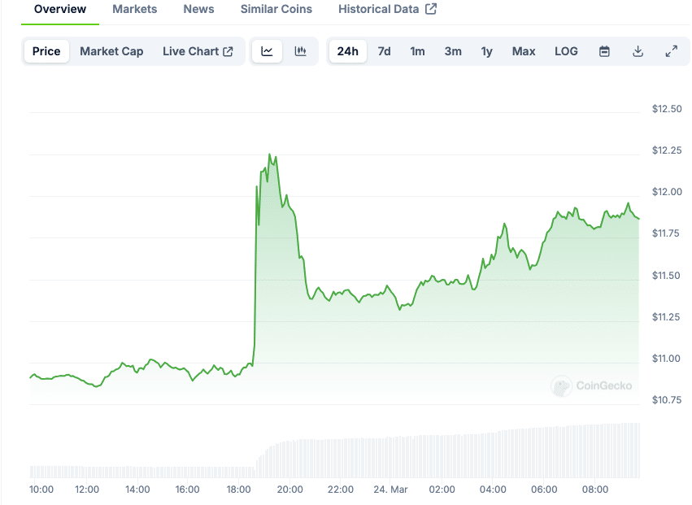Open the calendar date range picker
The height and width of the screenshot is (505, 692).
click(x=604, y=51)
